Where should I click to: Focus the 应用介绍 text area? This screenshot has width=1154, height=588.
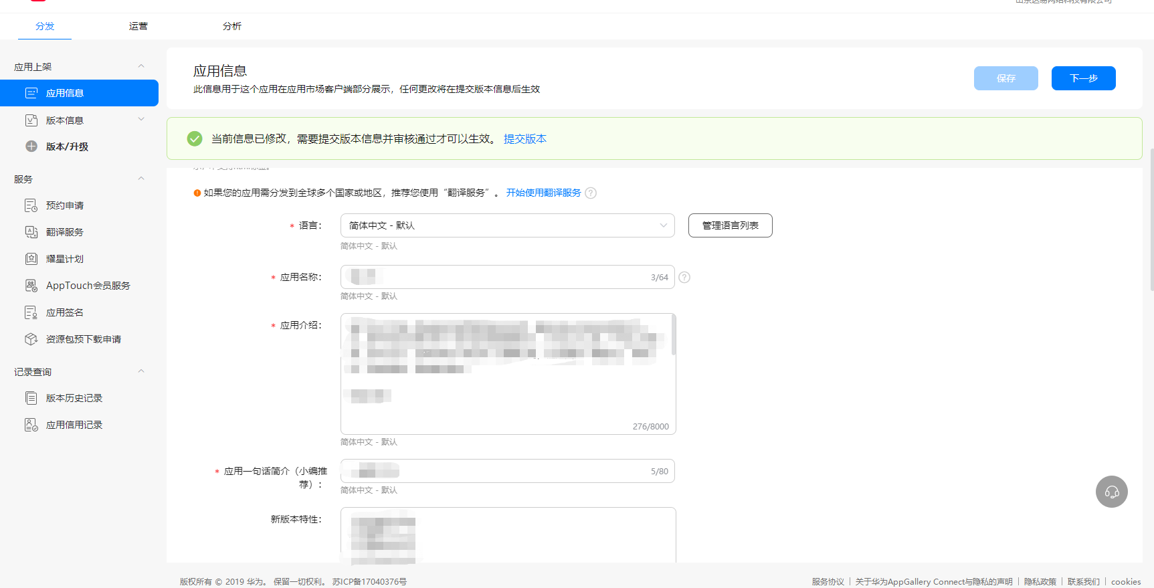point(508,374)
